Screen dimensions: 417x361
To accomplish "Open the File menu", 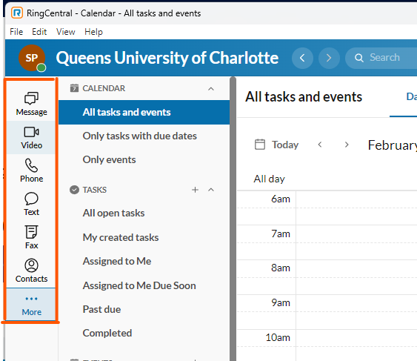I will pos(16,32).
